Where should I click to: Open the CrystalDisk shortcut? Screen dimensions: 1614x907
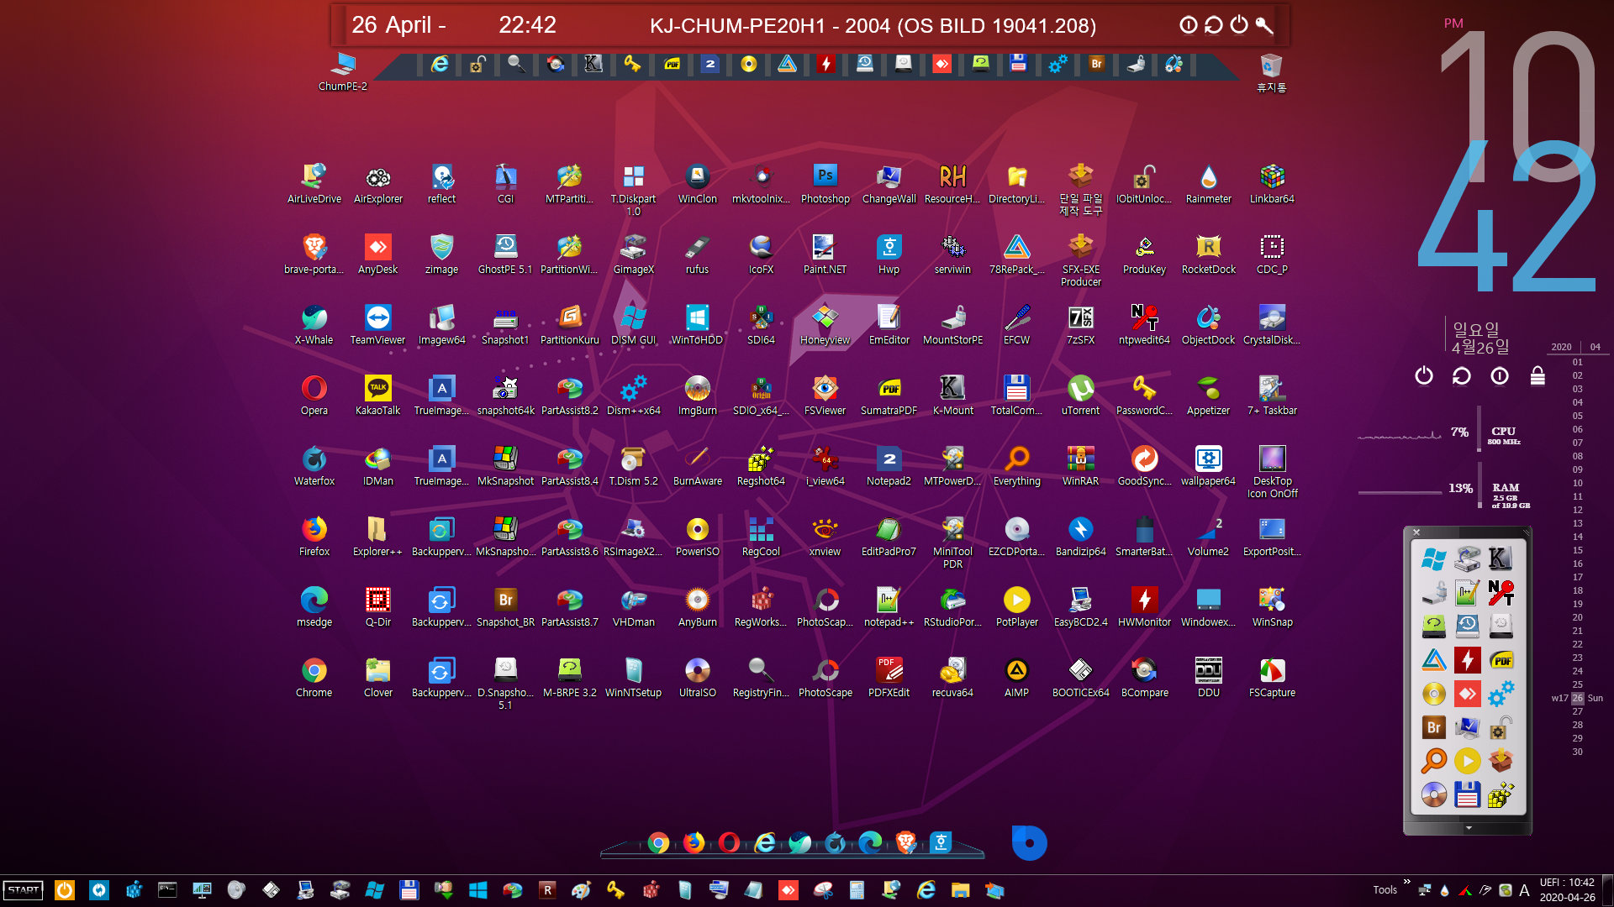[x=1273, y=325]
